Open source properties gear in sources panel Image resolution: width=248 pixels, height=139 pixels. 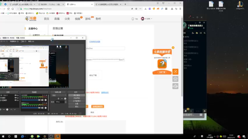(7, 110)
